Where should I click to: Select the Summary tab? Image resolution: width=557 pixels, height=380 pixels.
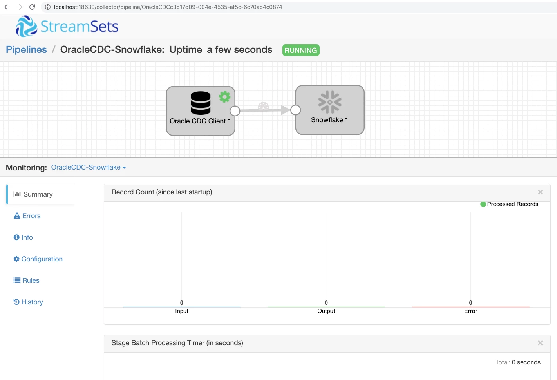point(41,194)
